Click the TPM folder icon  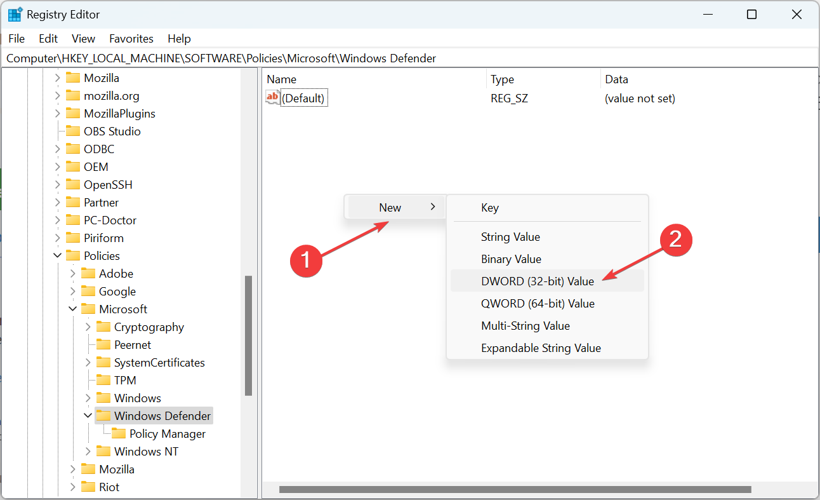pyautogui.click(x=103, y=380)
